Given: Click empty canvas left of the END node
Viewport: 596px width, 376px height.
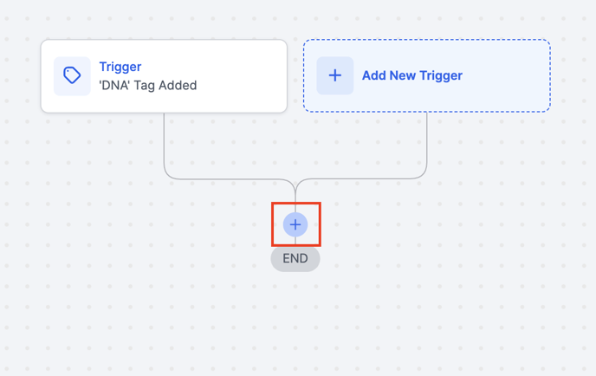Looking at the screenshot, I should (x=173, y=258).
